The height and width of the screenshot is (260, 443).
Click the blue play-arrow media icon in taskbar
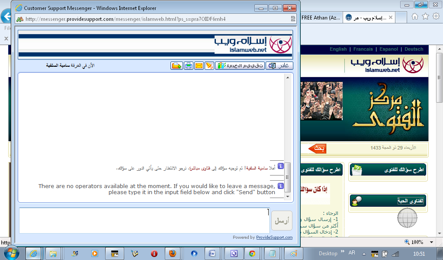click(194, 253)
